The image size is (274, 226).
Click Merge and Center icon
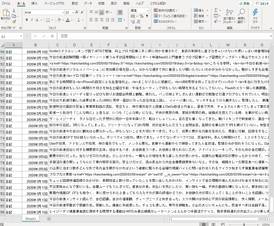click(120, 20)
